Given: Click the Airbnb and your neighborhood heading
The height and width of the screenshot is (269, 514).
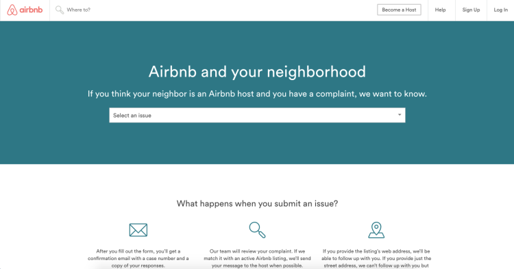Looking at the screenshot, I should pos(257,72).
